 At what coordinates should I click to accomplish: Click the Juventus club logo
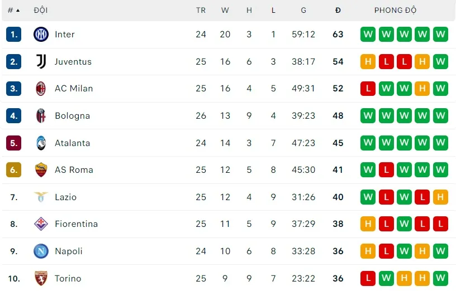pyautogui.click(x=41, y=61)
